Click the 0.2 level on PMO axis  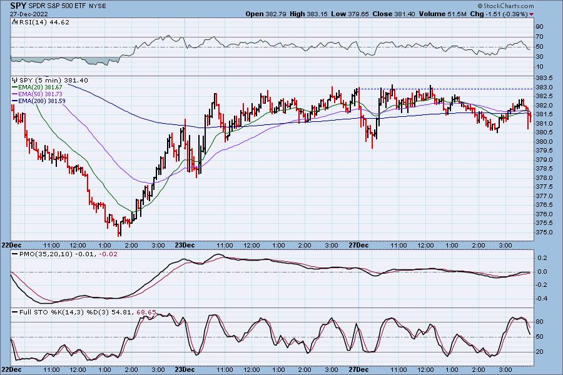[x=542, y=258]
